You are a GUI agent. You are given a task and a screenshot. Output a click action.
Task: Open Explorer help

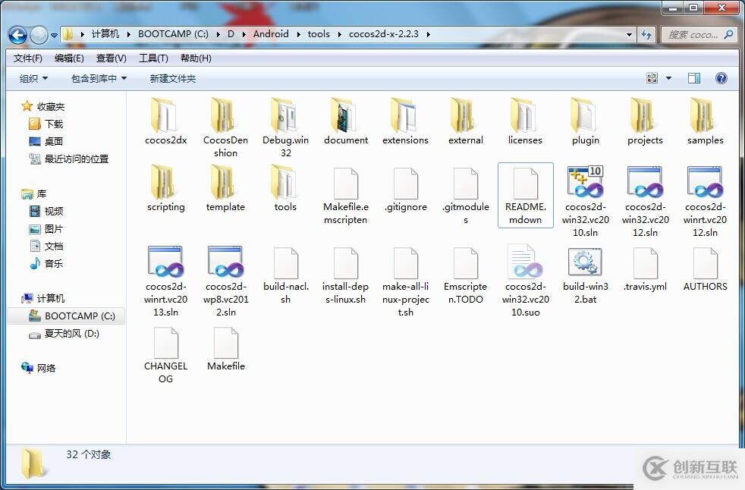(721, 78)
